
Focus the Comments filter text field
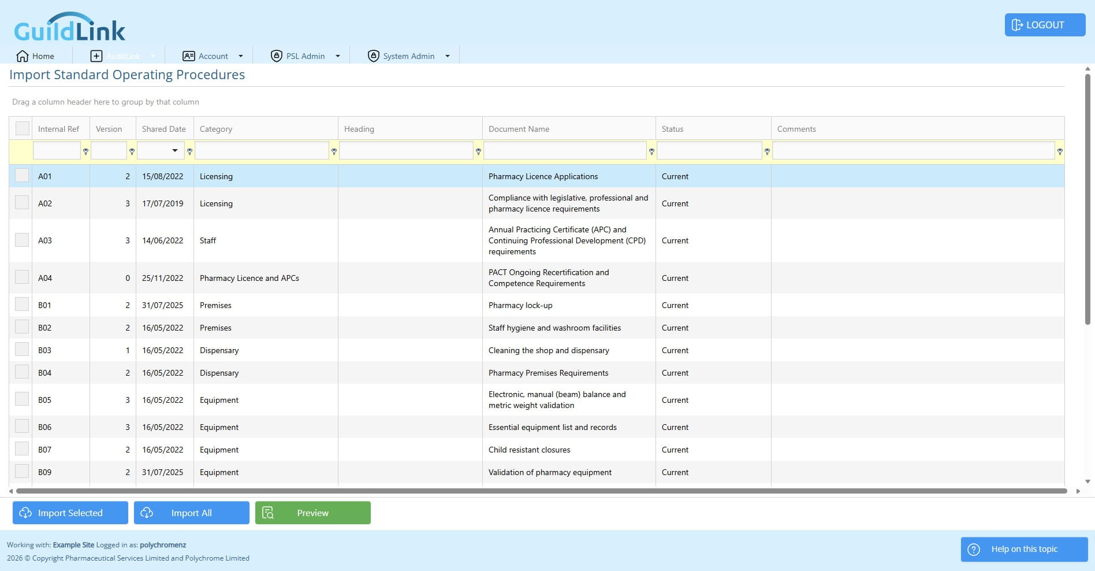(x=914, y=151)
